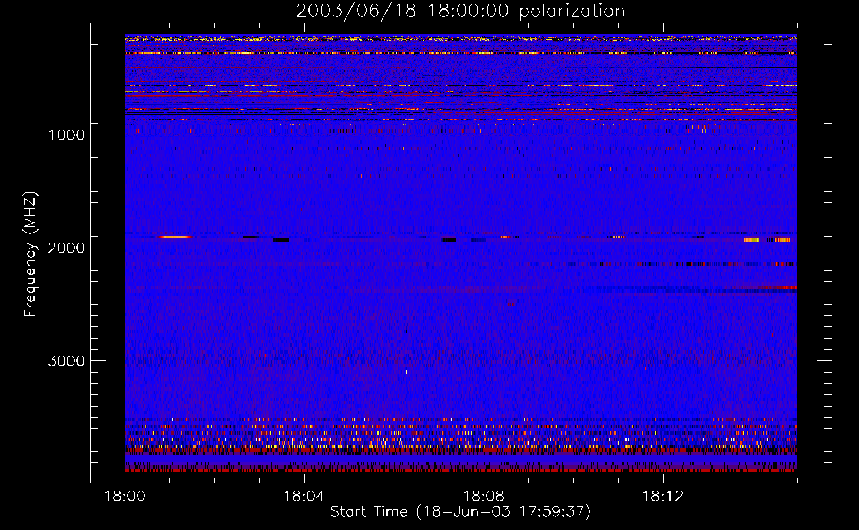Click the 'Frequency (MHZ)' axis label
The image size is (859, 530).
click(x=30, y=254)
